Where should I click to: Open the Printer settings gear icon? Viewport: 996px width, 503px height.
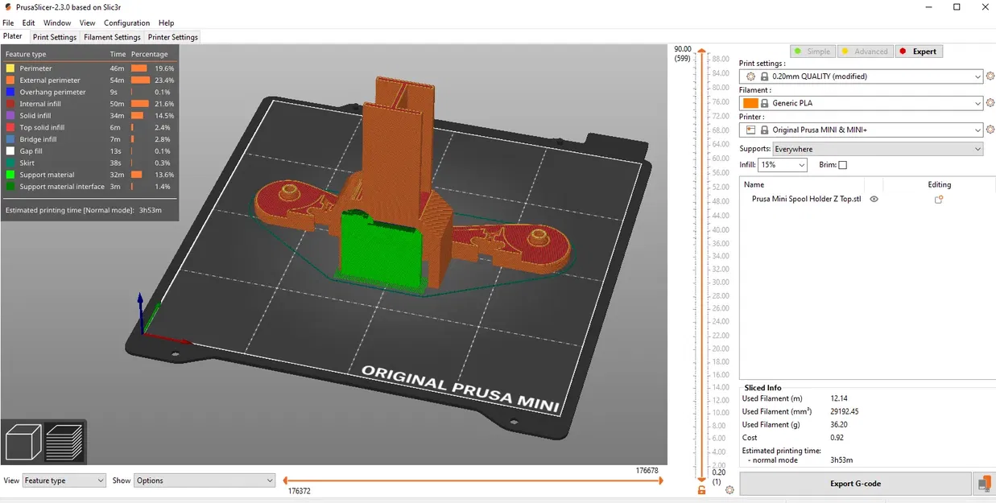(x=990, y=130)
